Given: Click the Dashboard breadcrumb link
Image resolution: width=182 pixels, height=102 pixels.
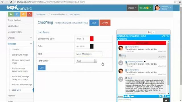Looking at the screenshot, I should [41, 14].
